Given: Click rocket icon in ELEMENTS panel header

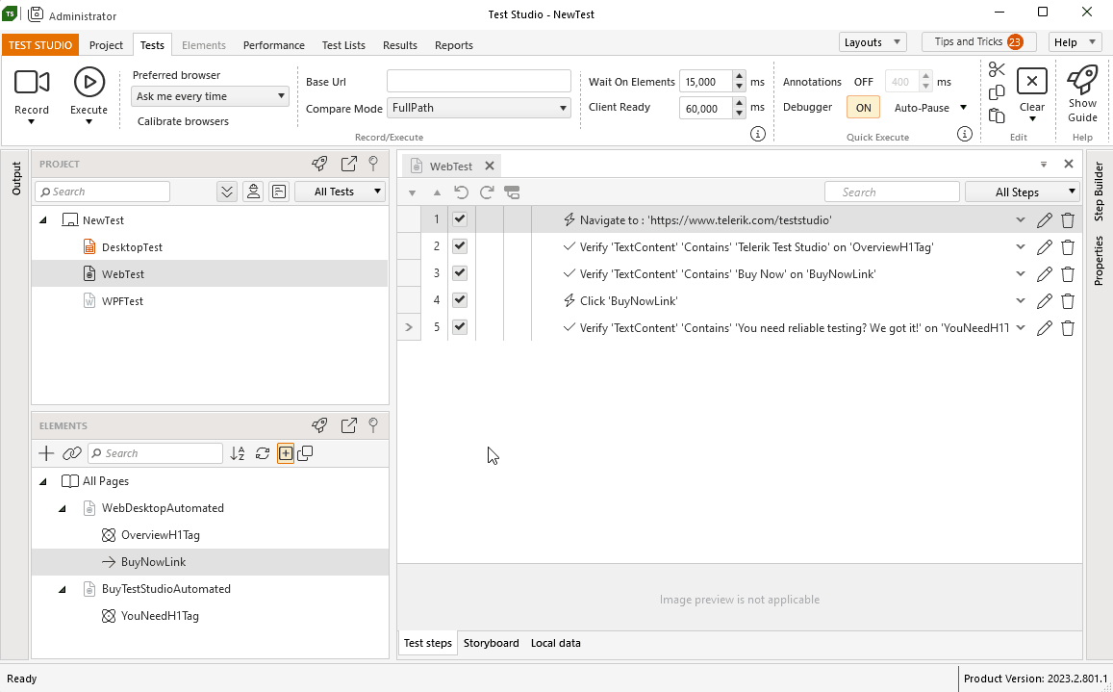Looking at the screenshot, I should [319, 425].
